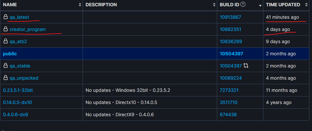
Task: Open the 0.14.0.5-dx10 branch link
Action: 17,102
